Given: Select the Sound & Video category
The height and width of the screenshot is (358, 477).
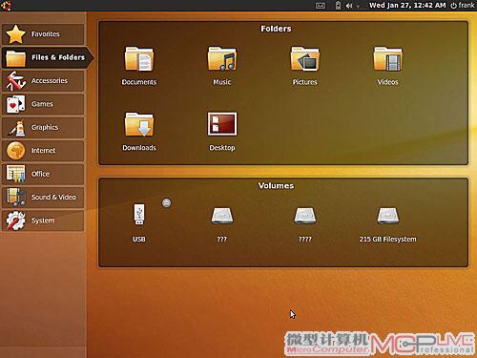Looking at the screenshot, I should (43, 198).
